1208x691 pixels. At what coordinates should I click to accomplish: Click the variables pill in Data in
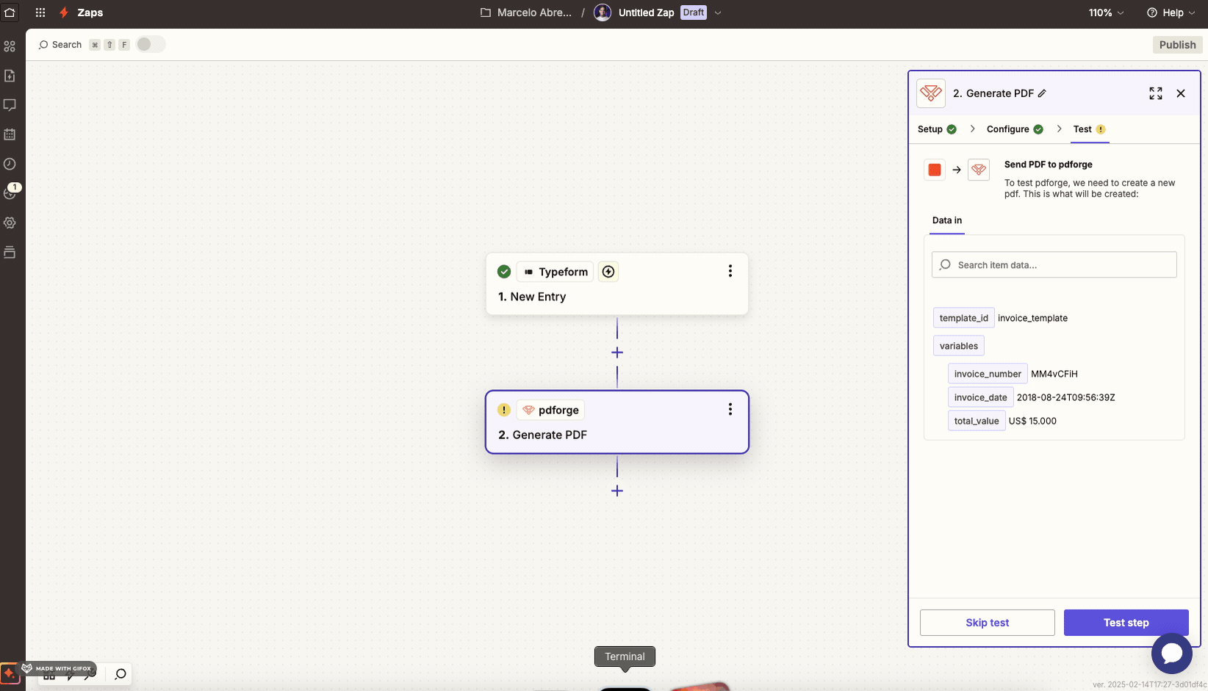click(x=958, y=345)
